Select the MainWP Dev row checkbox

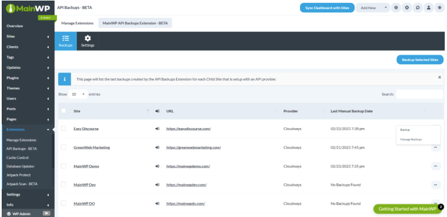point(63,185)
